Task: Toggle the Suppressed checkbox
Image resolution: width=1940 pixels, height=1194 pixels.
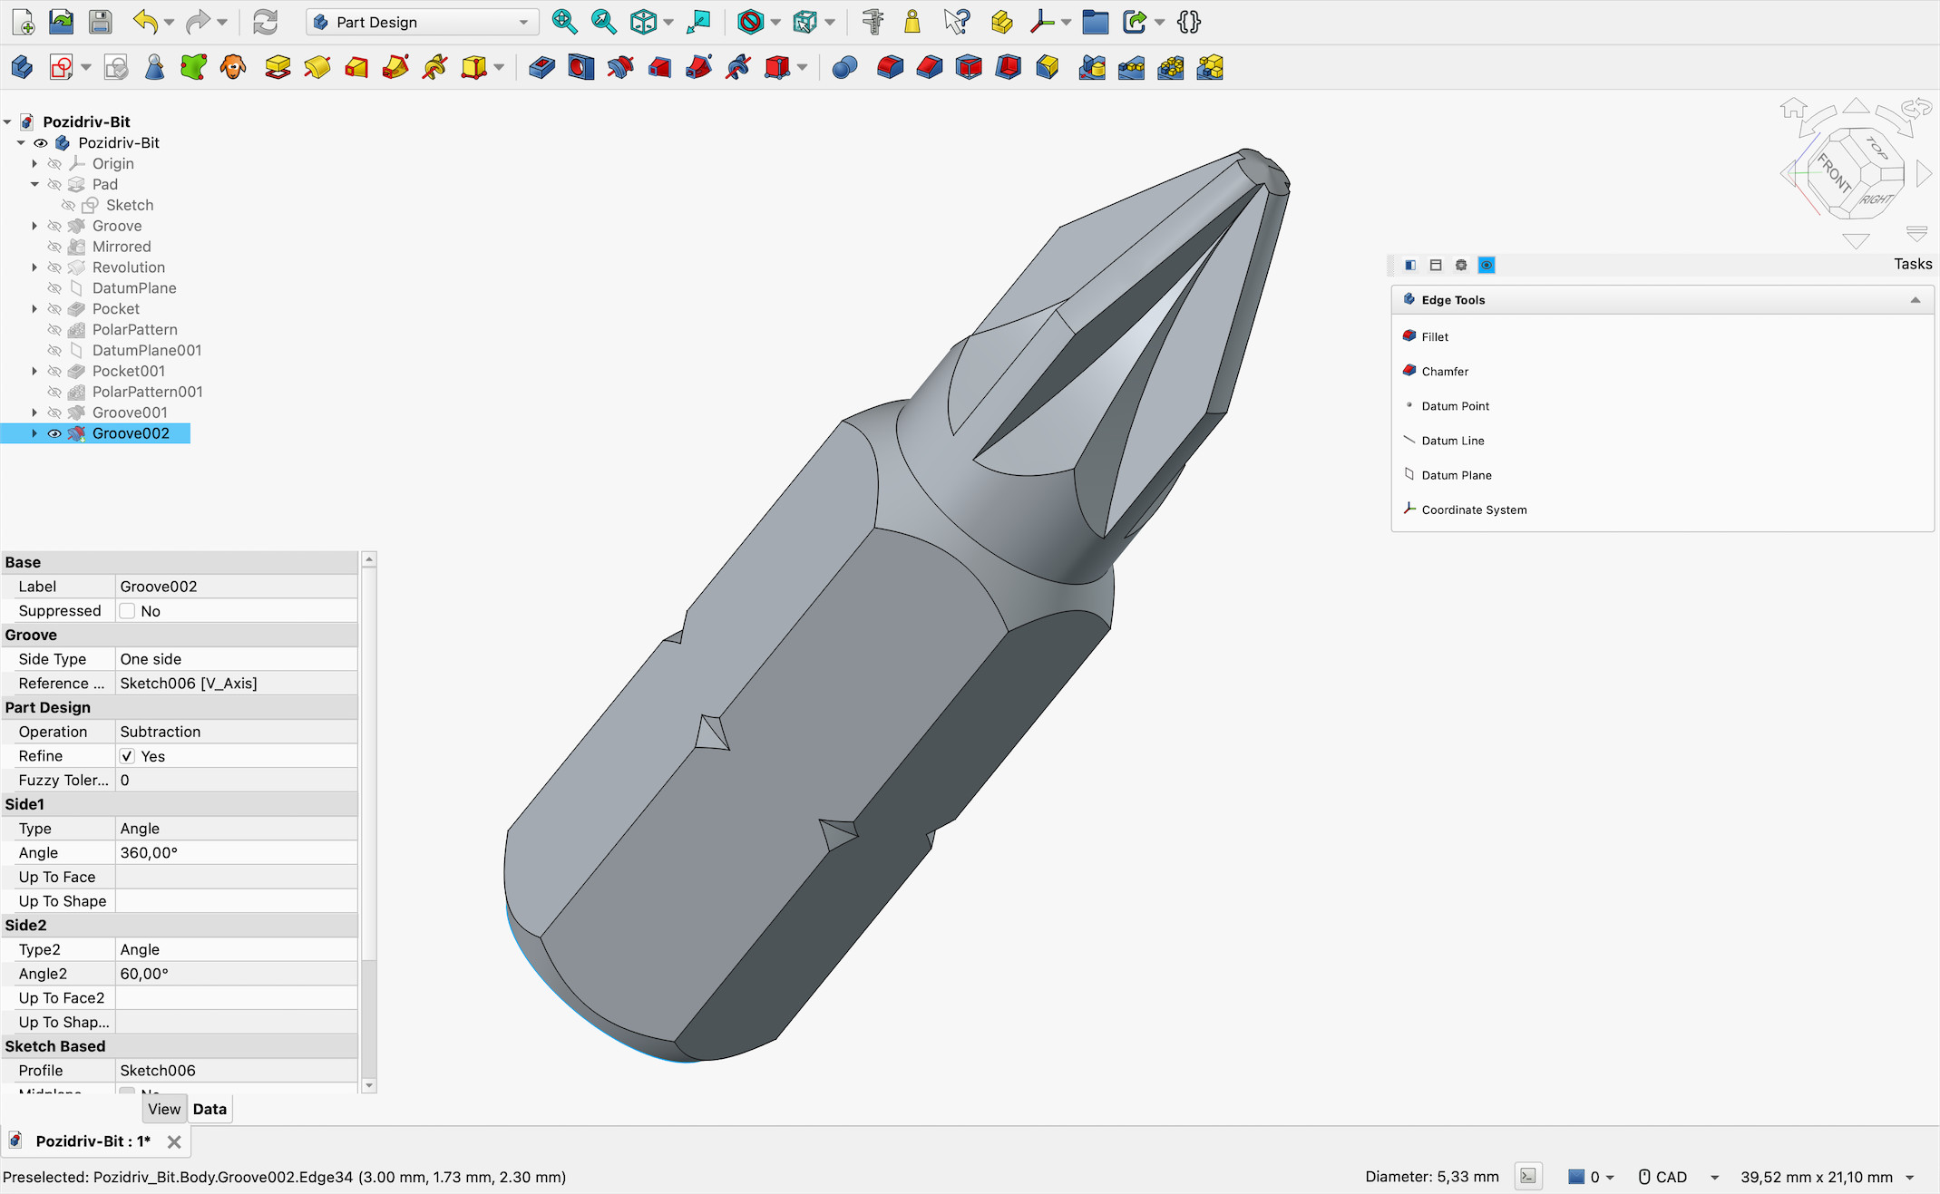Action: (127, 611)
